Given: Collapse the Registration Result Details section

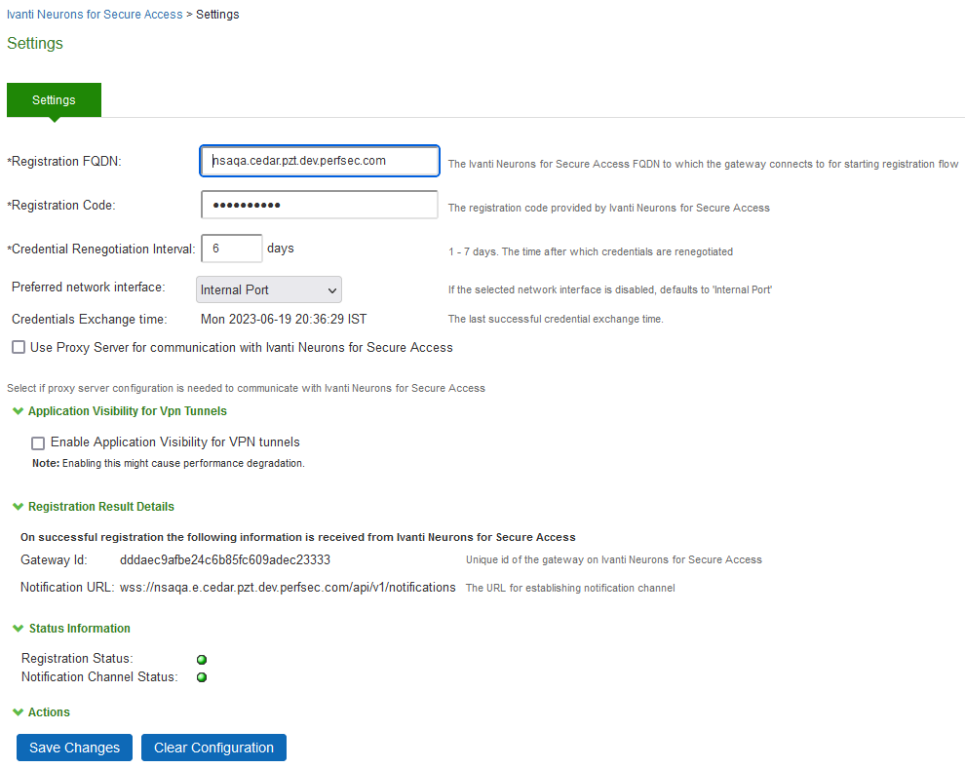Looking at the screenshot, I should pos(18,507).
